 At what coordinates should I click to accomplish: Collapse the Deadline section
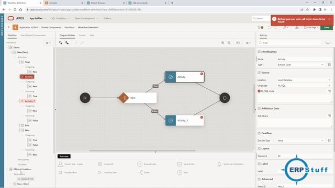pyautogui.click(x=259, y=133)
